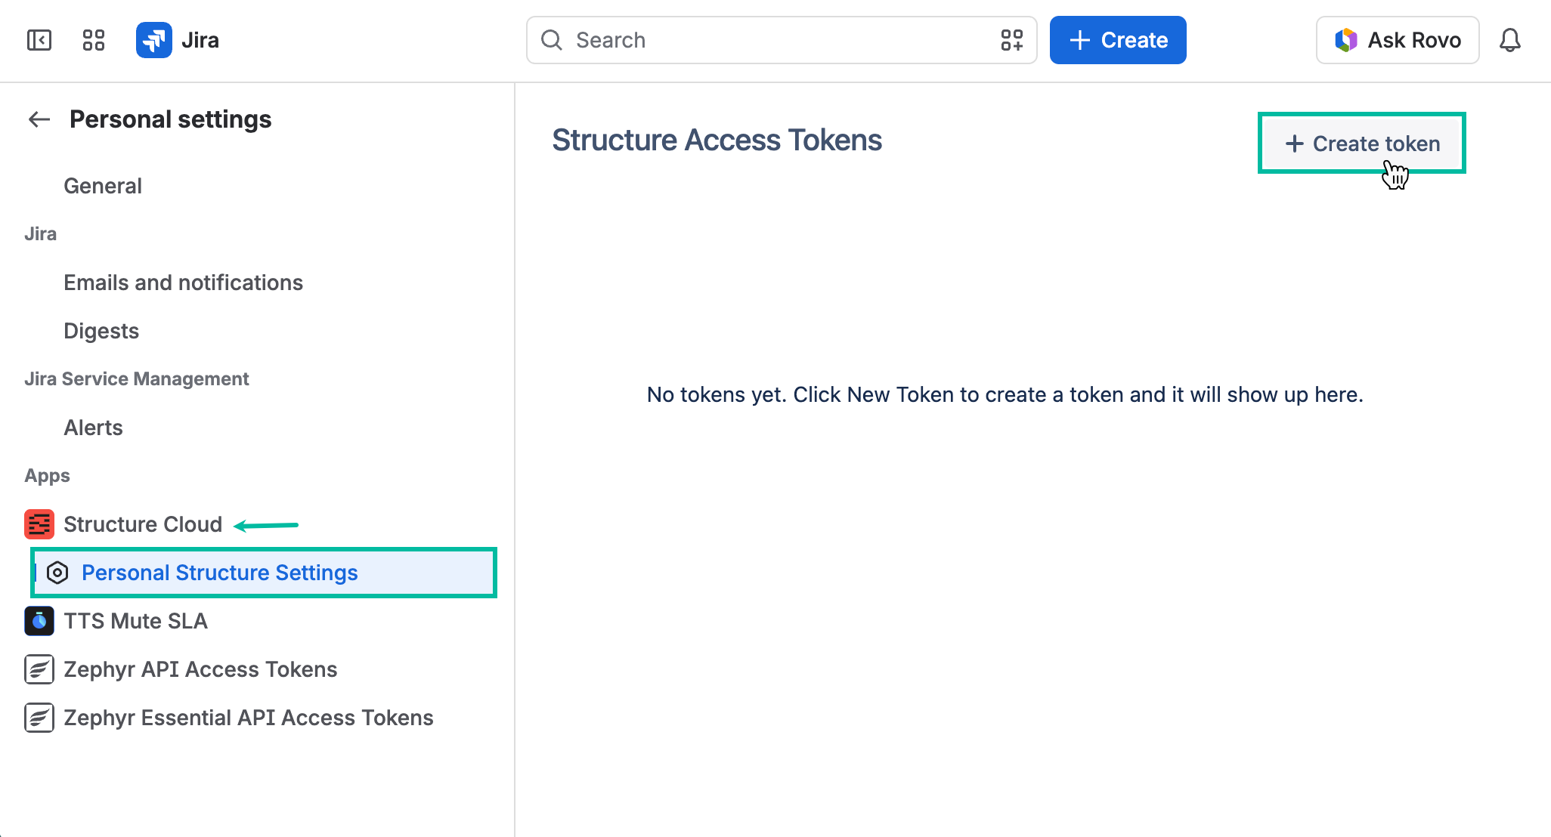Viewport: 1551px width, 837px height.
Task: Click the Structure Cloud app icon
Action: (x=39, y=524)
